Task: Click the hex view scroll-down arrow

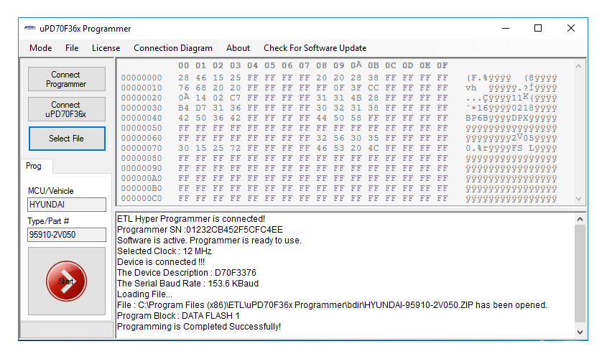Action: (578, 199)
